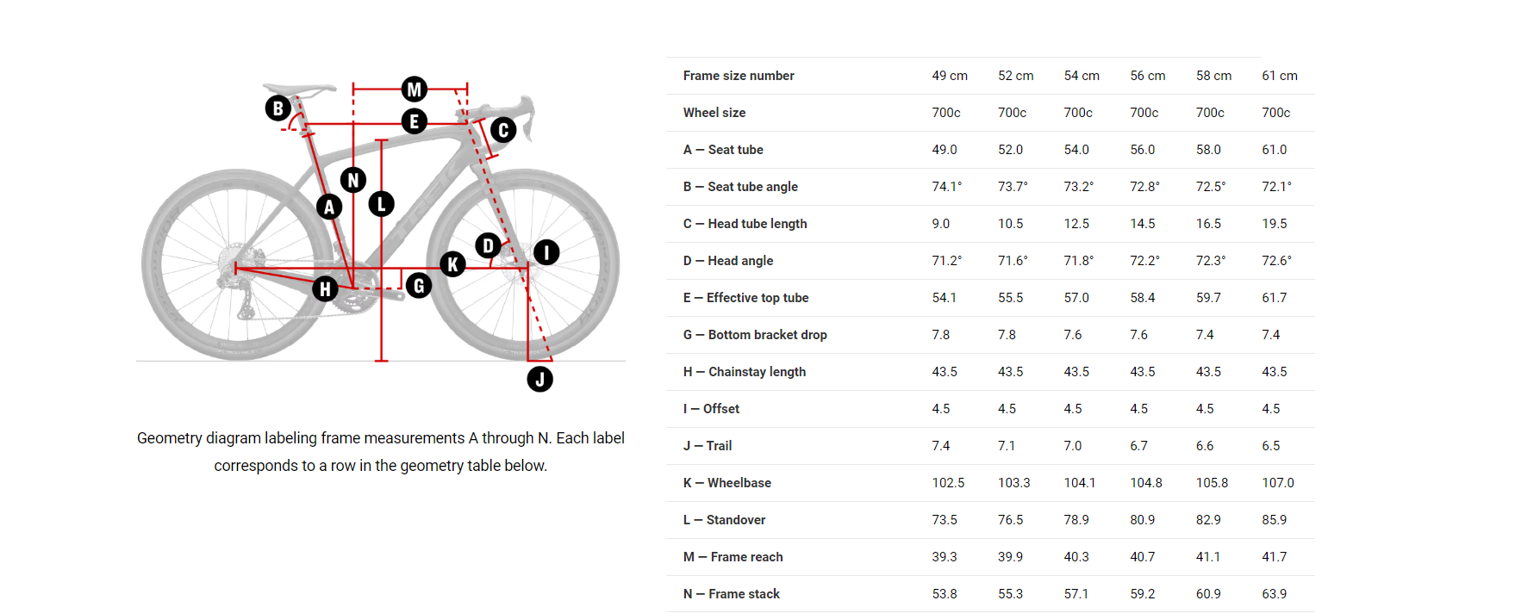
Task: Click the M label on geometry diagram
Action: [415, 89]
